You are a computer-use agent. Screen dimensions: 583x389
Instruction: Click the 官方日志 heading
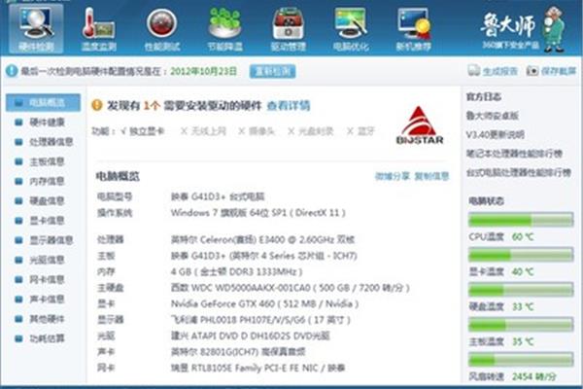click(484, 97)
